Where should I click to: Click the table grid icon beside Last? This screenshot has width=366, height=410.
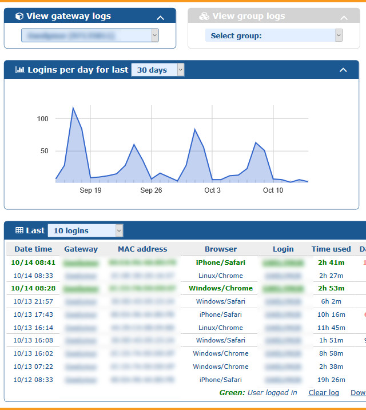[x=19, y=230]
